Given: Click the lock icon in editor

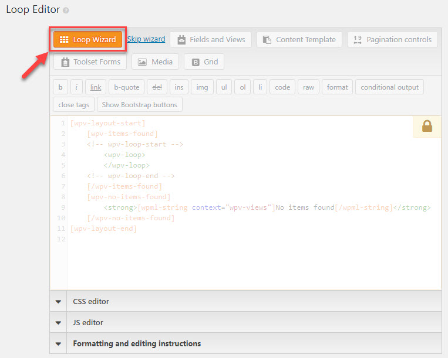Looking at the screenshot, I should point(427,126).
